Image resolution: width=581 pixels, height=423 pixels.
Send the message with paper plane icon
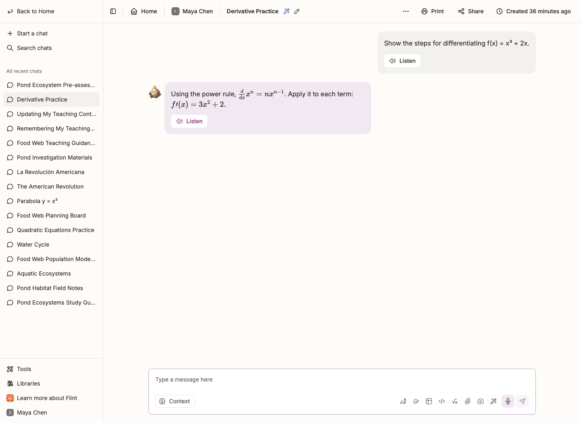[x=522, y=401]
